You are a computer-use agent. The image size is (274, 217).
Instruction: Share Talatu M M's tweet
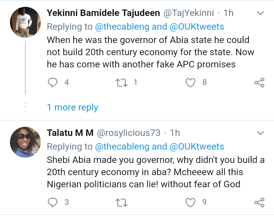tap(259, 203)
